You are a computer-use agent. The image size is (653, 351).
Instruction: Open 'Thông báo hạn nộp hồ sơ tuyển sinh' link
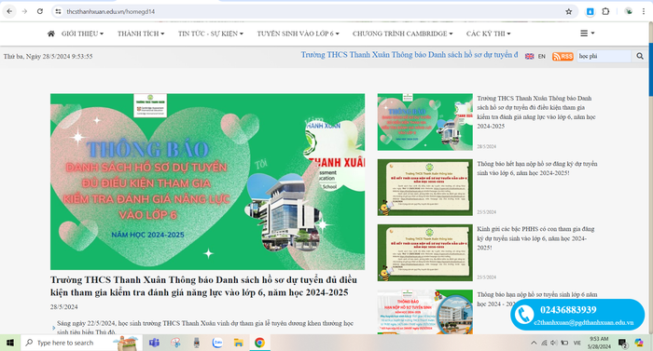pyautogui.click(x=536, y=299)
